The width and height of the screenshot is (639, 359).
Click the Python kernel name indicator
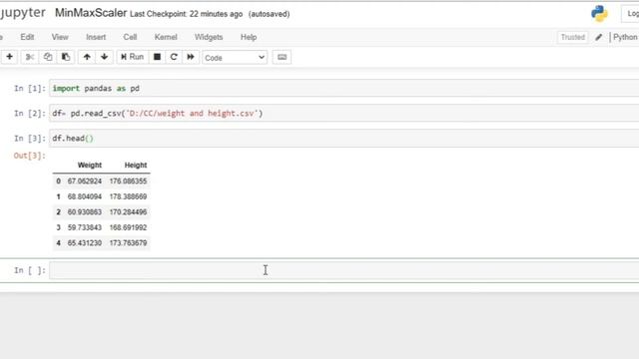626,37
